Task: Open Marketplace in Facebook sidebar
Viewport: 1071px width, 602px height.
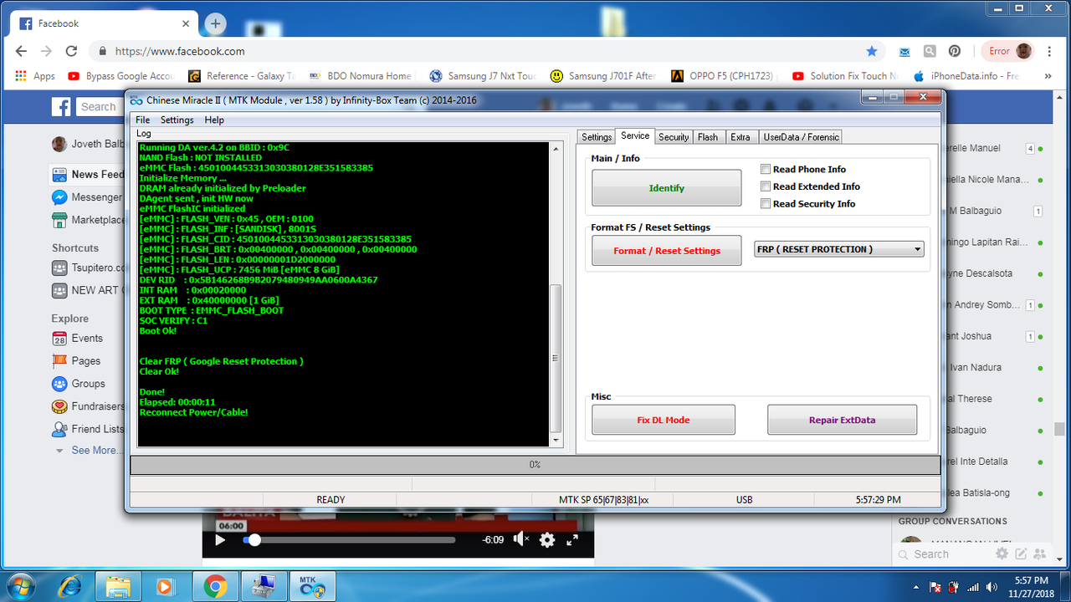Action: coord(87,220)
